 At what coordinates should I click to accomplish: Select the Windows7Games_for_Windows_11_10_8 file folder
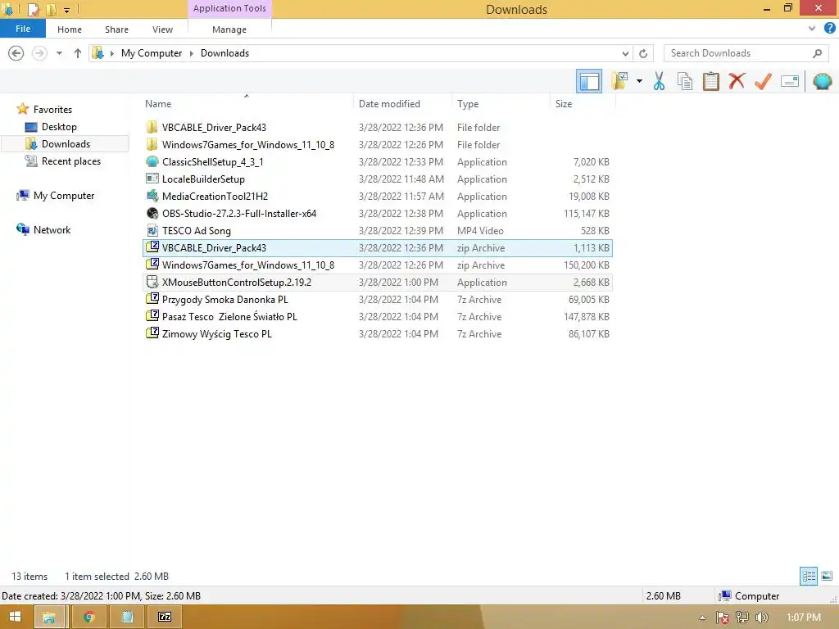(378, 144)
